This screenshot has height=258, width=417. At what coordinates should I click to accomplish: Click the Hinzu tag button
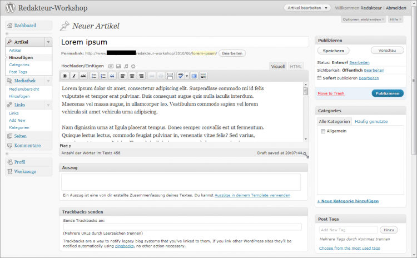389,230
